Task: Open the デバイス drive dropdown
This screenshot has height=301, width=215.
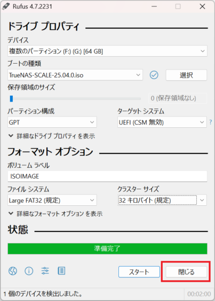Action: click(107, 51)
